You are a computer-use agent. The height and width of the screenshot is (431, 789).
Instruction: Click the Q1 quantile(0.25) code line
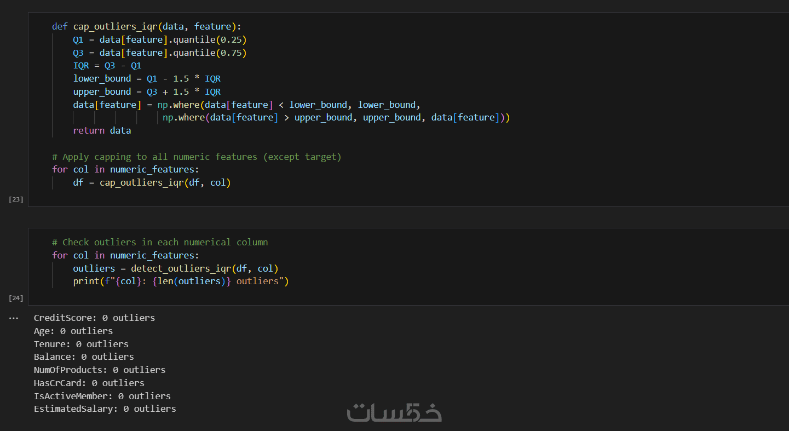point(159,39)
